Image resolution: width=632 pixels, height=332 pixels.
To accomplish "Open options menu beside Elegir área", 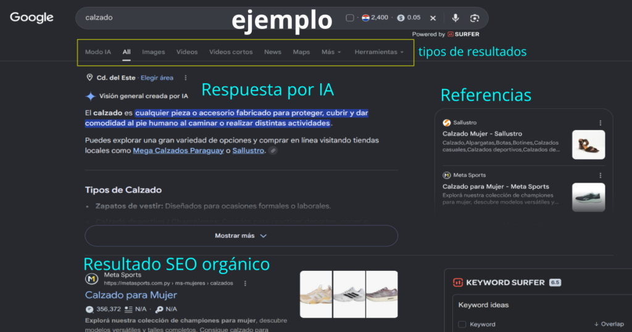I will tap(185, 78).
